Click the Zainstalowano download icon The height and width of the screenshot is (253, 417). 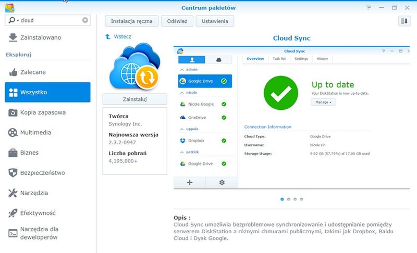coord(13,37)
